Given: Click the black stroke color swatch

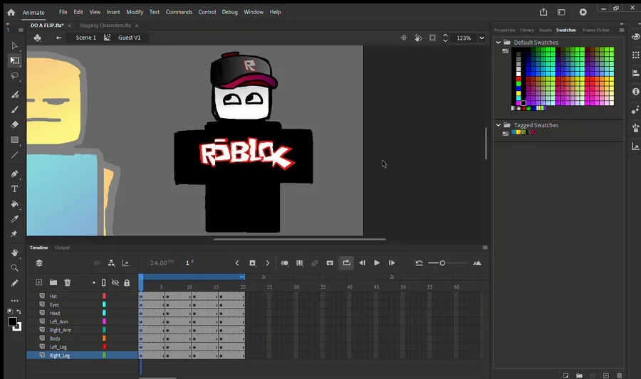Looking at the screenshot, I should pyautogui.click(x=12, y=322).
